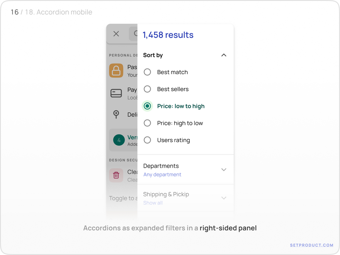
Task: Open the payment credit card icon
Action: pyautogui.click(x=116, y=93)
